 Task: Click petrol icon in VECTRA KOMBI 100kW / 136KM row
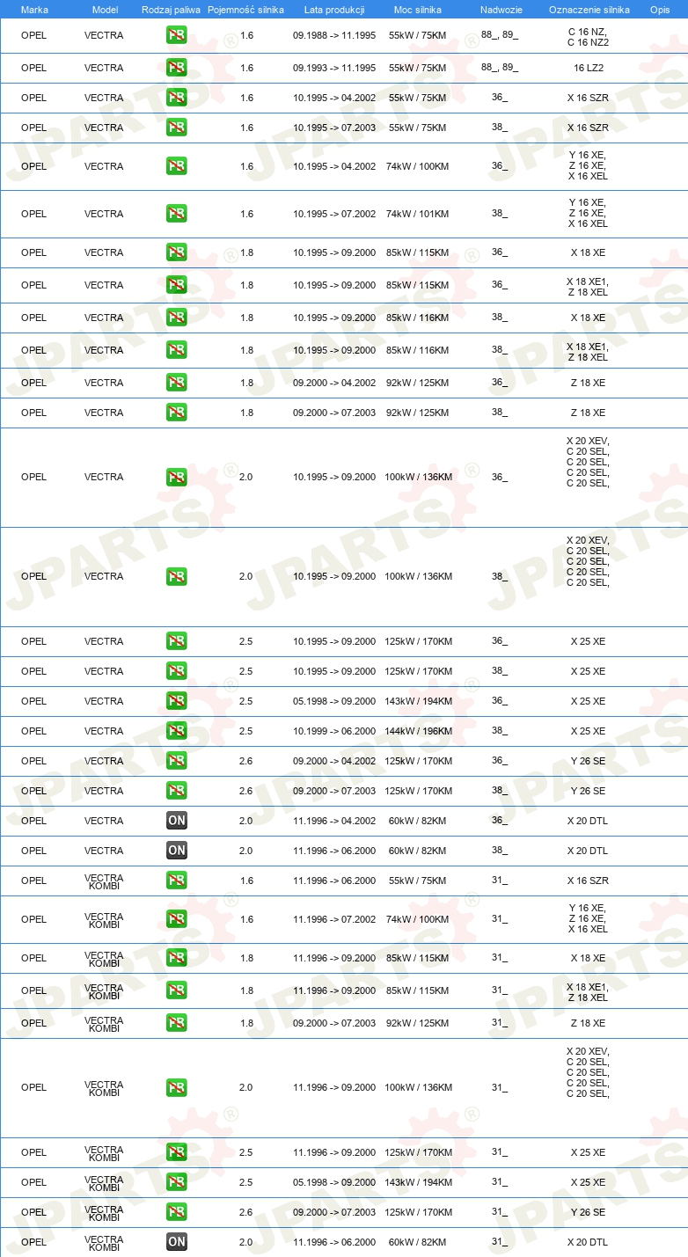177,1088
